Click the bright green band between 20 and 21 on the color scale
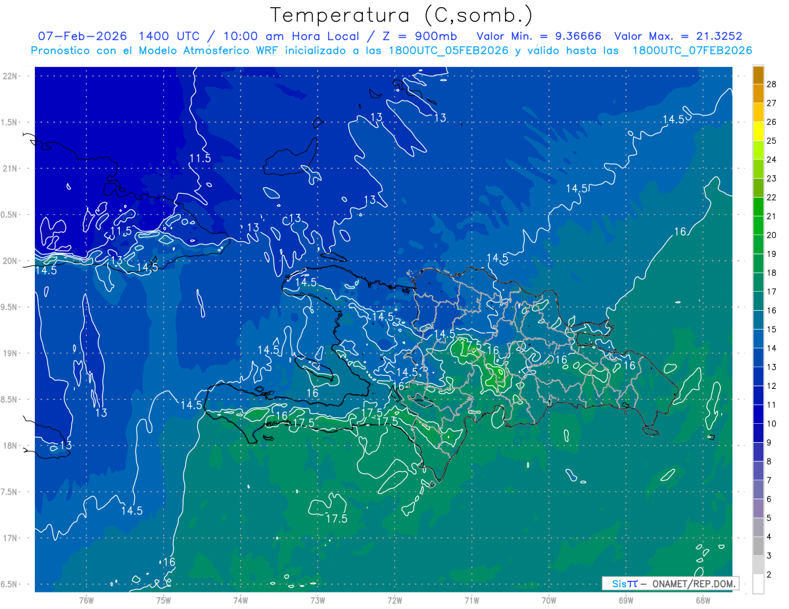 (758, 225)
